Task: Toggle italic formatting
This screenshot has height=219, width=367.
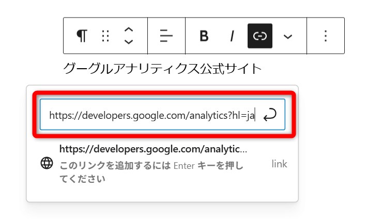Action: [232, 36]
